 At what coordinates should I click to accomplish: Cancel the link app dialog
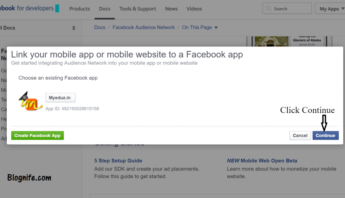click(x=300, y=135)
